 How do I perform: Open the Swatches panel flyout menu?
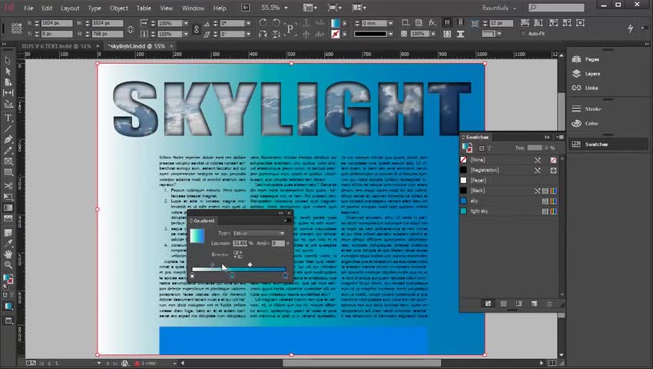(x=560, y=137)
